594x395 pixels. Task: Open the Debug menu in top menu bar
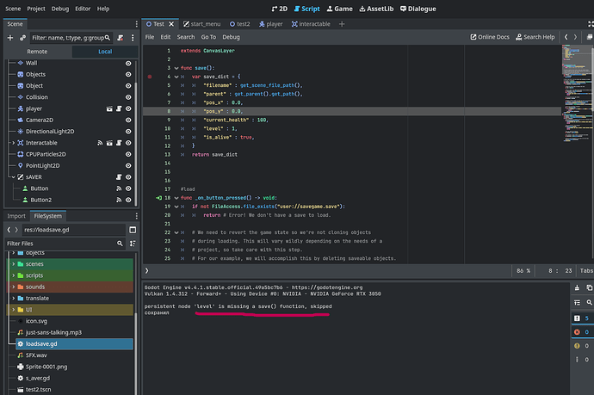(x=59, y=8)
